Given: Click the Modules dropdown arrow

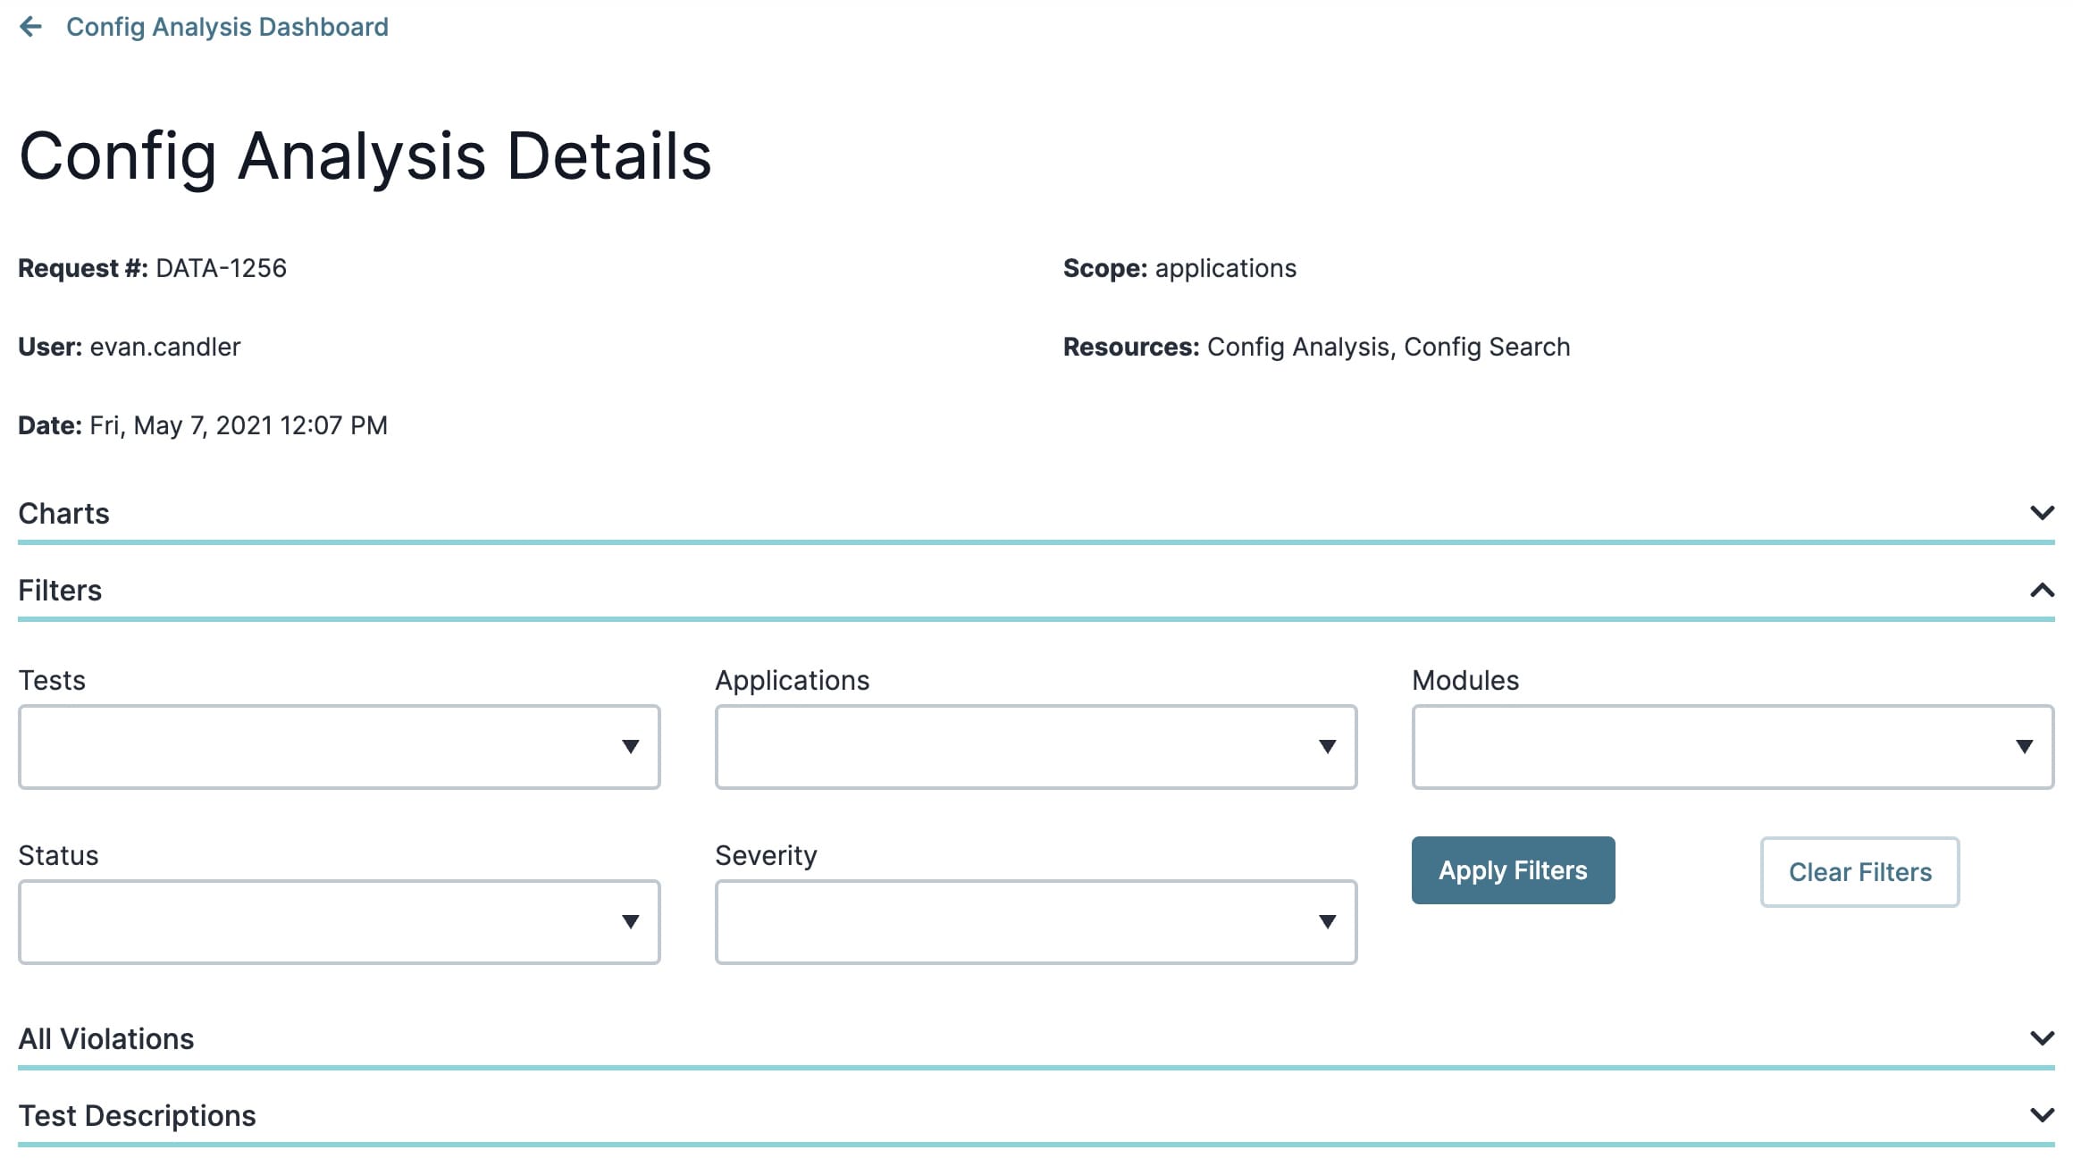Looking at the screenshot, I should (2025, 747).
